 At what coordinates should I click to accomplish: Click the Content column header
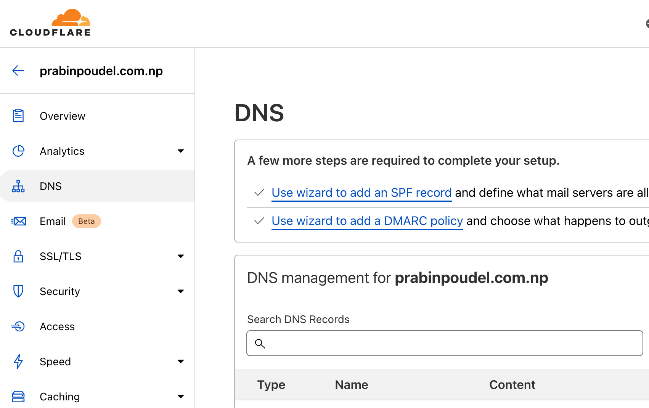pyautogui.click(x=512, y=385)
